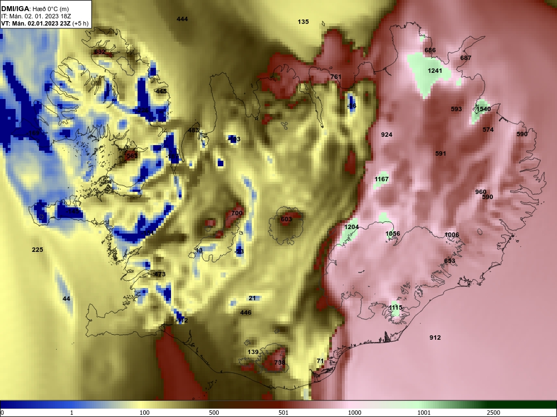
Task: Click the map value "912" over the southeast sea
Action: tap(435, 338)
